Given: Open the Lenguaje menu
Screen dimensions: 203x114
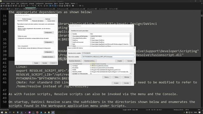Looking at the screenshot, I should pos(32,3).
